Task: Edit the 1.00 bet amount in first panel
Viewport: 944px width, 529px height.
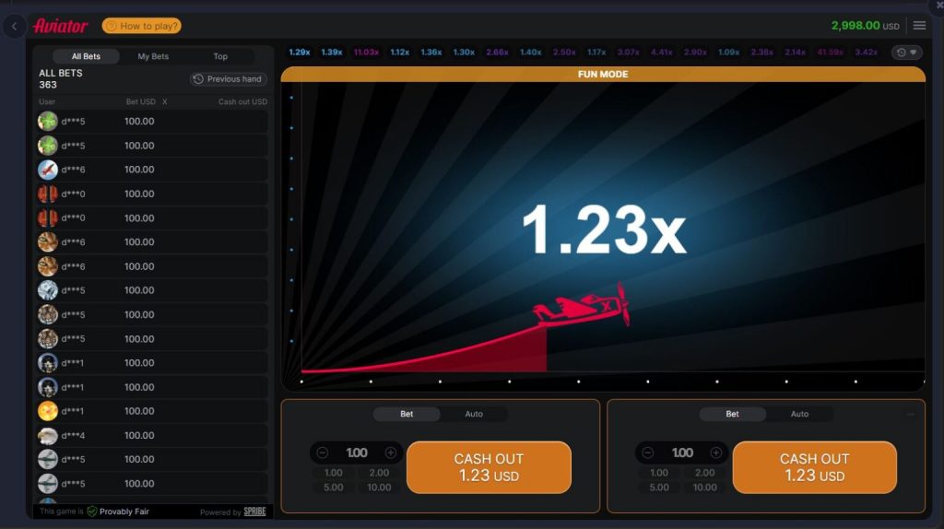Action: tap(357, 453)
